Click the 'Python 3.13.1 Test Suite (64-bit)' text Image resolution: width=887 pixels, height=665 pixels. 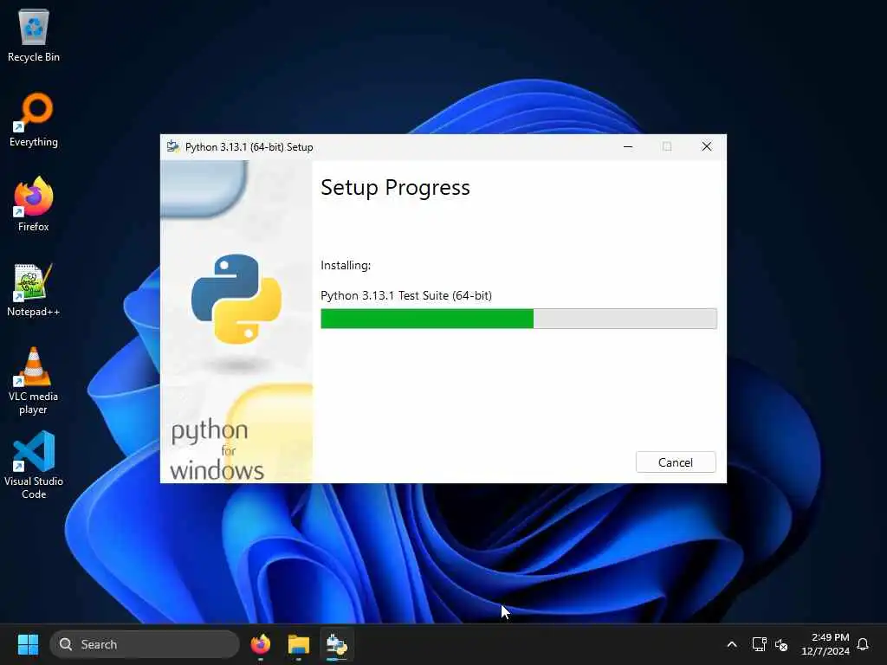(x=406, y=295)
